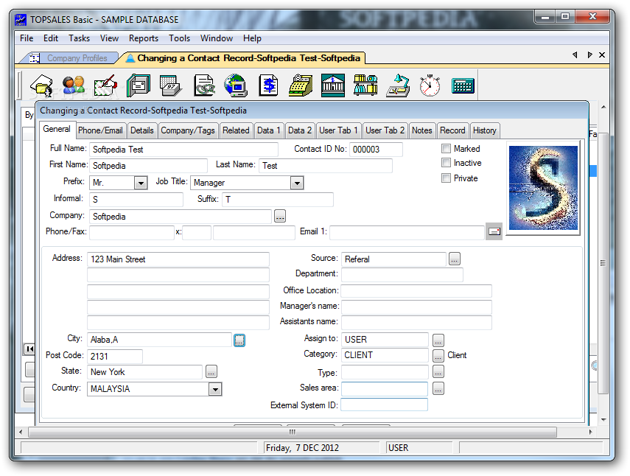
Task: Switch to the Related tab
Action: pyautogui.click(x=236, y=130)
